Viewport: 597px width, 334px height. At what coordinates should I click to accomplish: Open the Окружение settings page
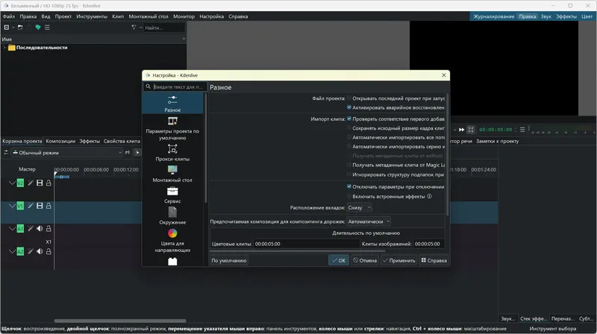point(172,215)
